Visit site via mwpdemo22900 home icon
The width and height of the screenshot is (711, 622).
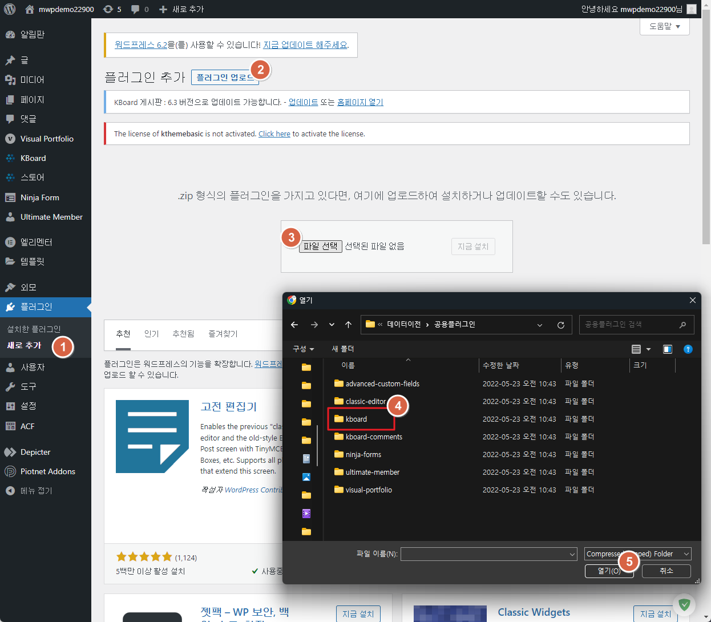tap(30, 9)
